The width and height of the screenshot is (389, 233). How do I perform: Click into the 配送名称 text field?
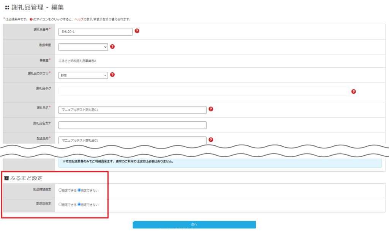pyautogui.click(x=132, y=140)
